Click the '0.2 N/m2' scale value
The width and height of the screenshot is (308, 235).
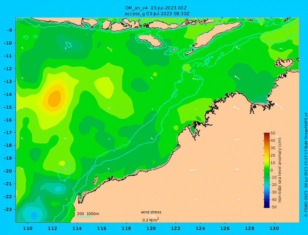pos(151,220)
